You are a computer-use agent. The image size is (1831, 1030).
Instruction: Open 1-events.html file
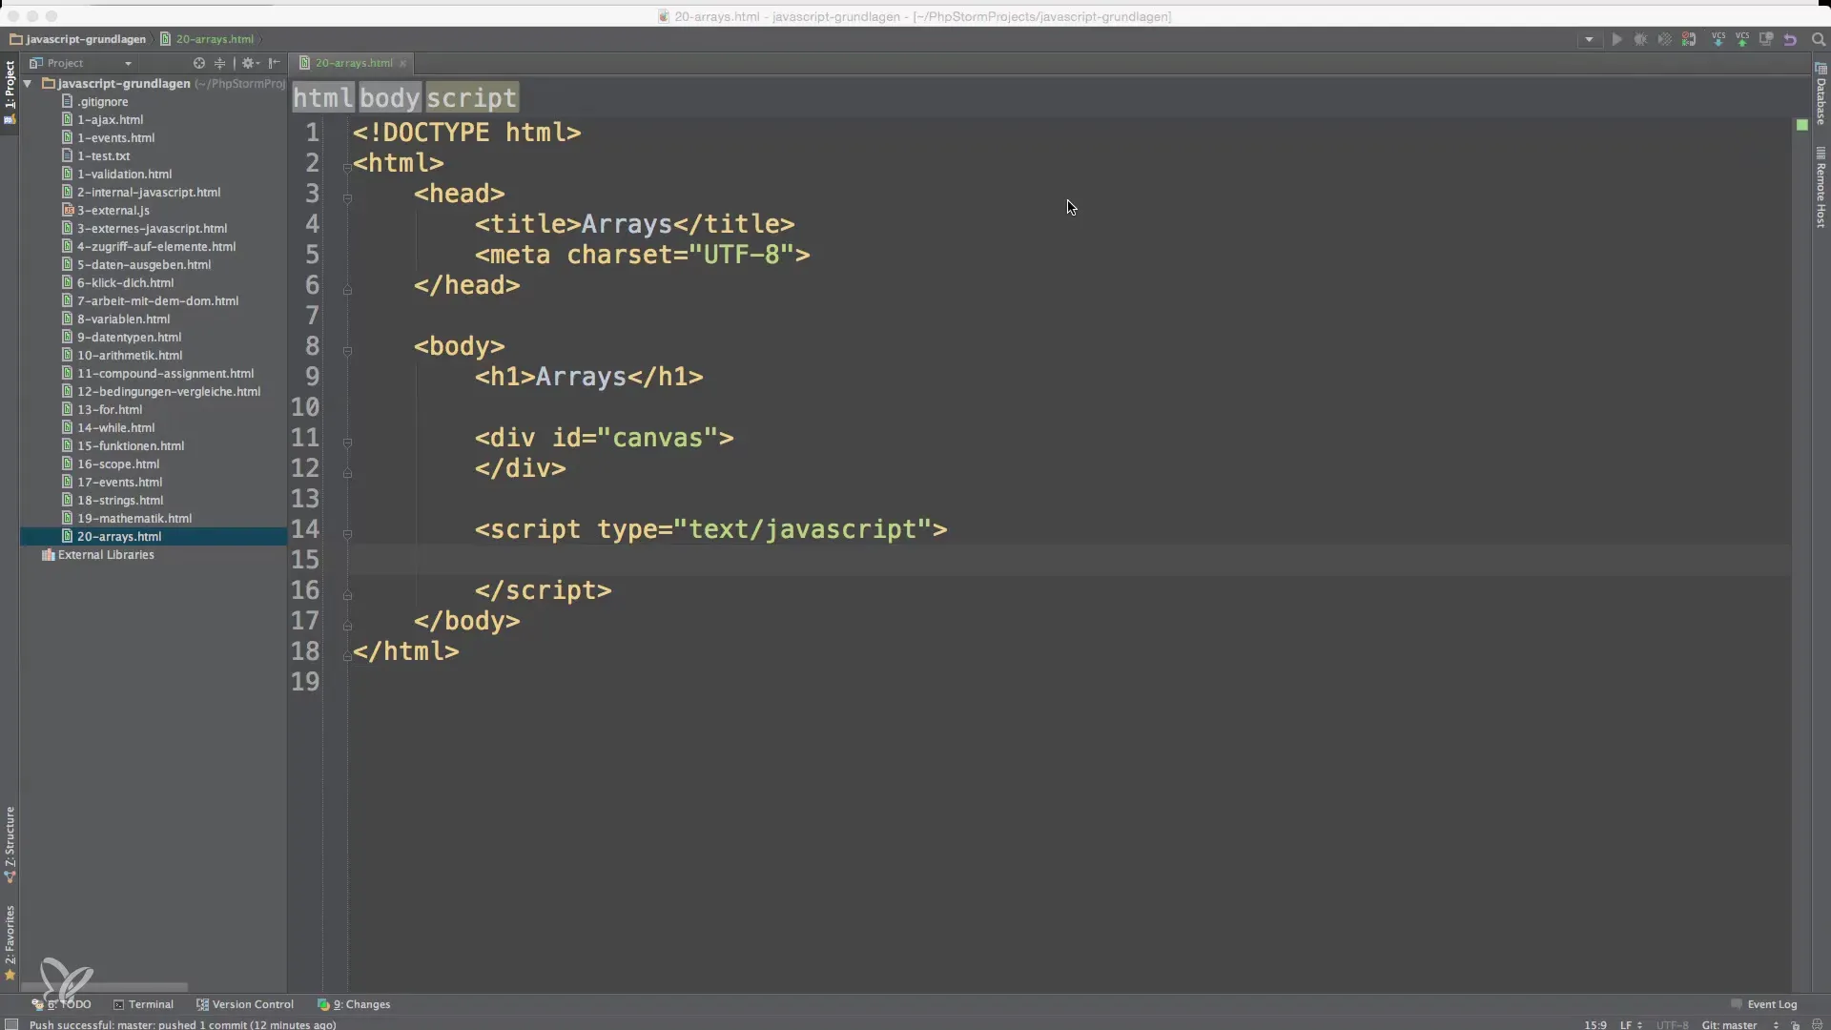point(115,137)
